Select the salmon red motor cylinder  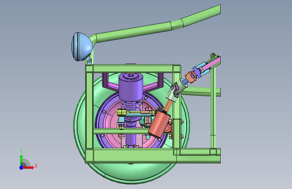point(159,124)
